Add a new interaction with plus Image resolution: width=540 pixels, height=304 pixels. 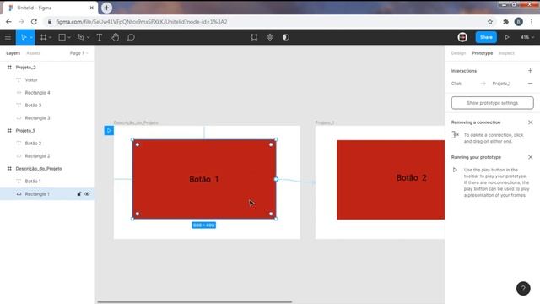point(530,71)
